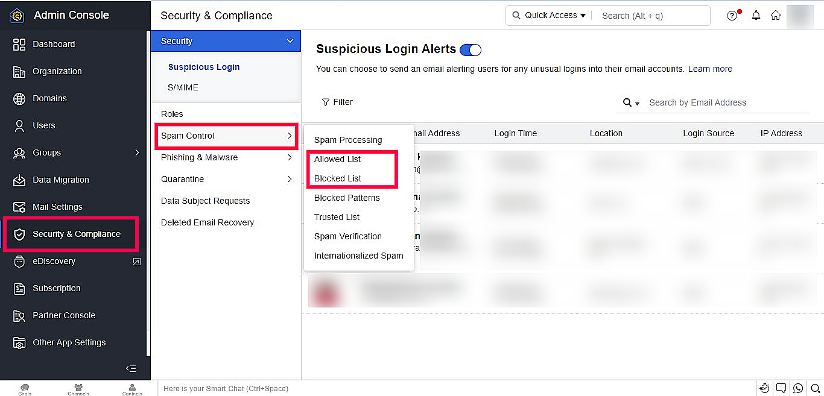Screen dimensions: 824x396
Task: Click the Data Migration icon
Action: [x=19, y=180]
